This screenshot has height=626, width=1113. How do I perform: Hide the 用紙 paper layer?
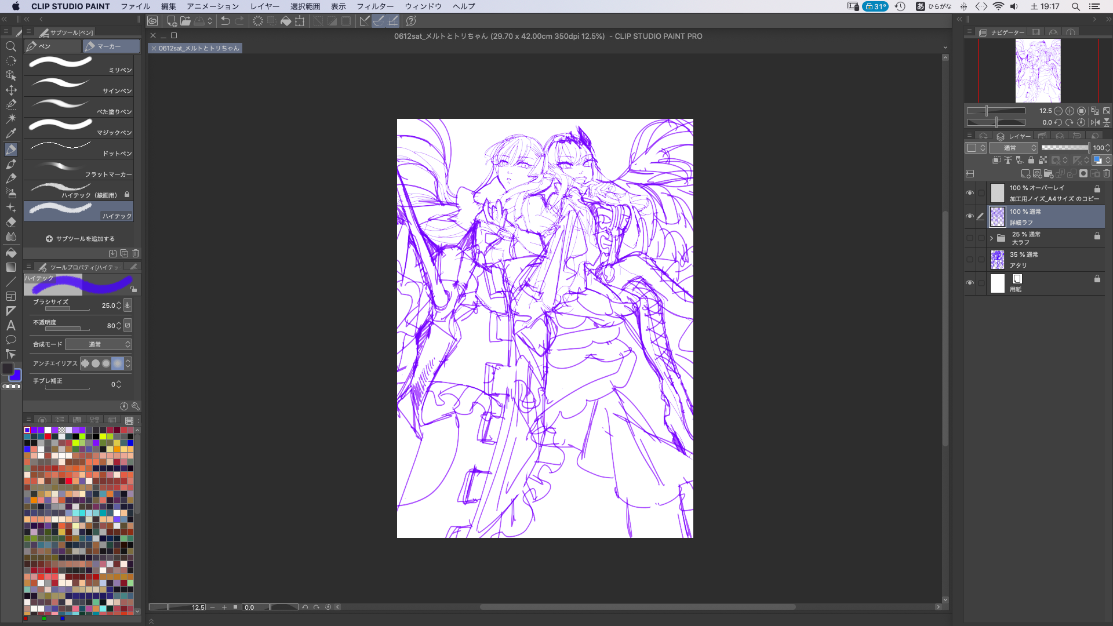point(970,283)
